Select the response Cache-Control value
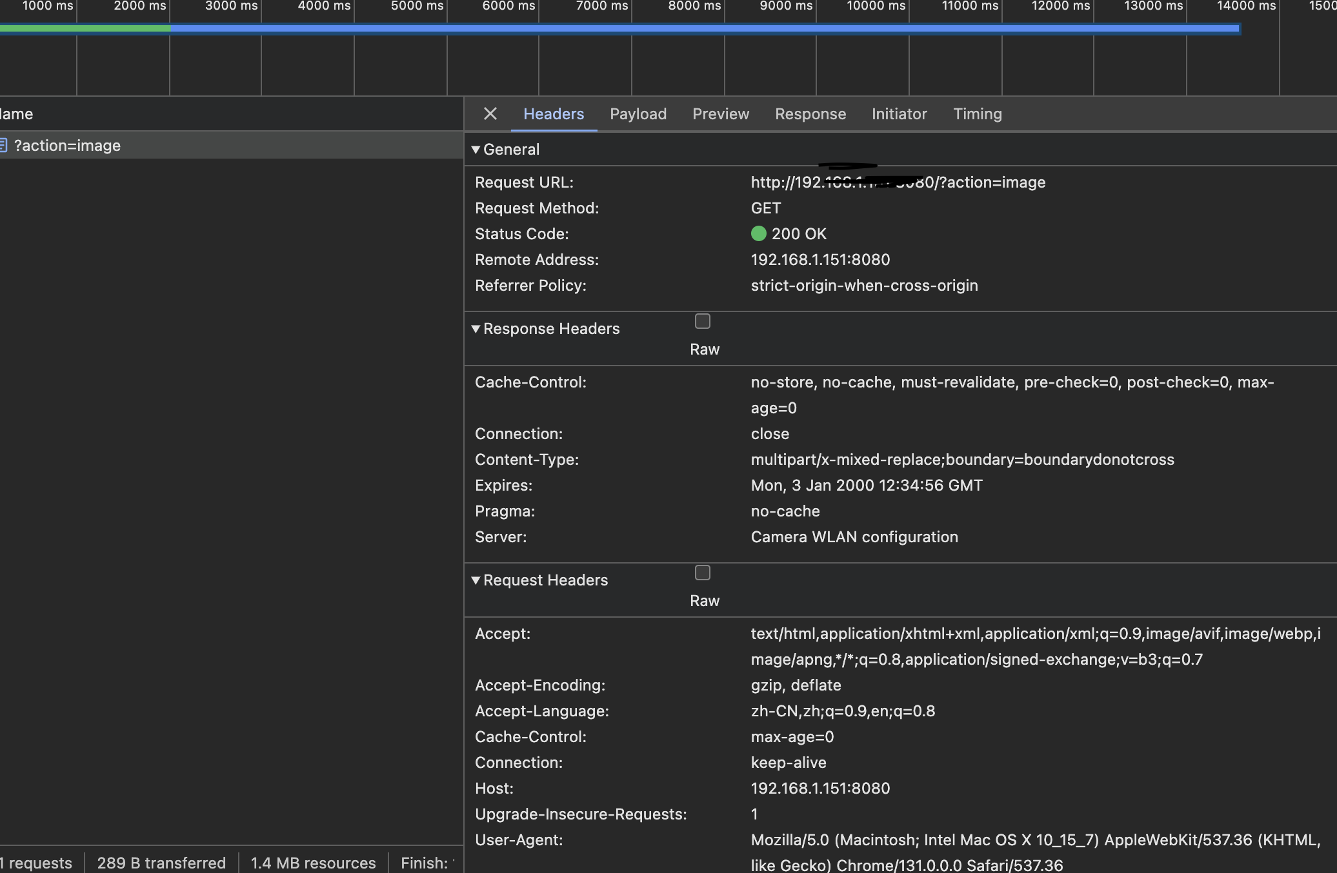 coord(1012,395)
